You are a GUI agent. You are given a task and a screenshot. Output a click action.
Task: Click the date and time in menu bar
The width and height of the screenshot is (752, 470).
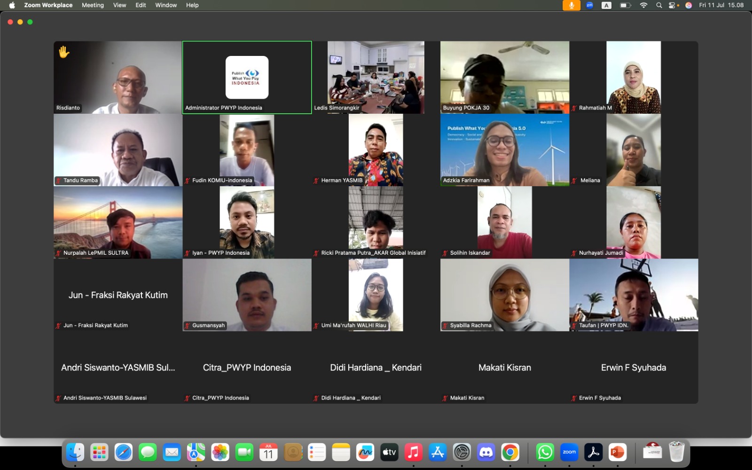pyautogui.click(x=721, y=5)
